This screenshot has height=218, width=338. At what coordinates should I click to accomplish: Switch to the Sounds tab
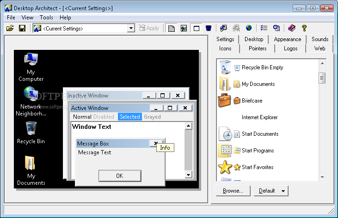point(320,39)
